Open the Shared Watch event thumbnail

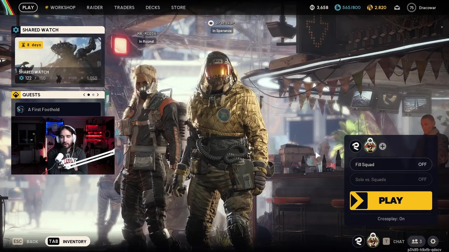point(58,61)
